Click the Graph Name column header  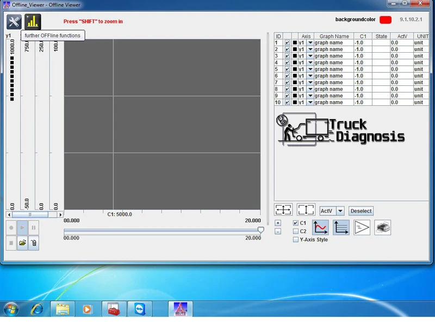point(334,36)
